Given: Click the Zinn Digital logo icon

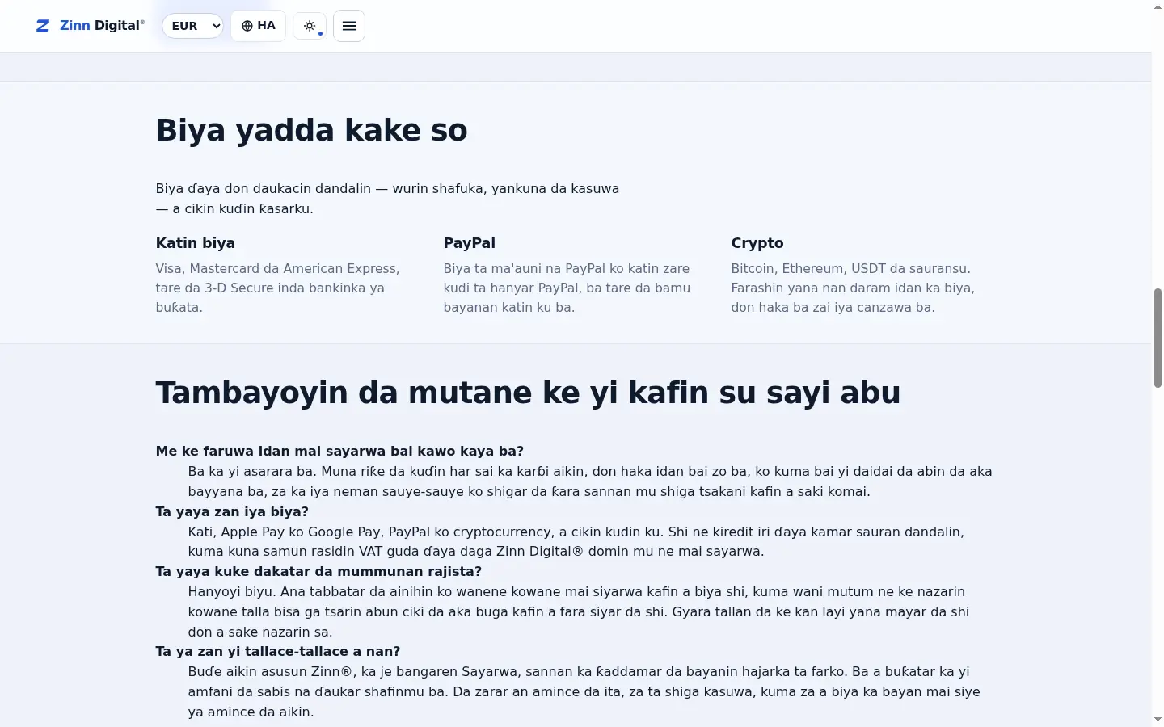Looking at the screenshot, I should click(43, 26).
